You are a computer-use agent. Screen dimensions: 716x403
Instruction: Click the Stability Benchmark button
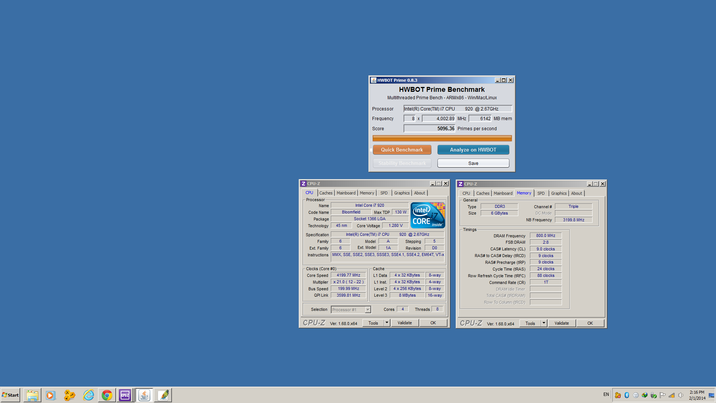402,163
